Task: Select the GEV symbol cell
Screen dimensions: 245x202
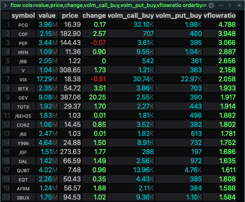Action: click(x=23, y=97)
